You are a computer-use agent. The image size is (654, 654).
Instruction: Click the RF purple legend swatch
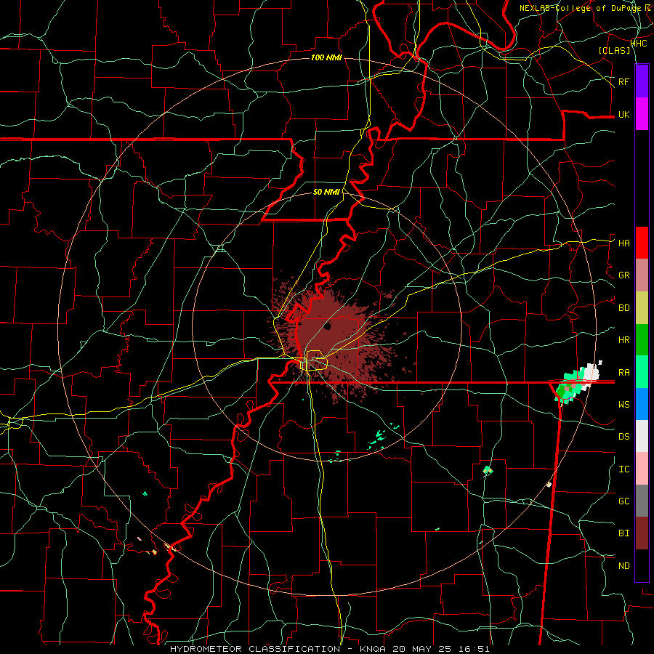(642, 81)
